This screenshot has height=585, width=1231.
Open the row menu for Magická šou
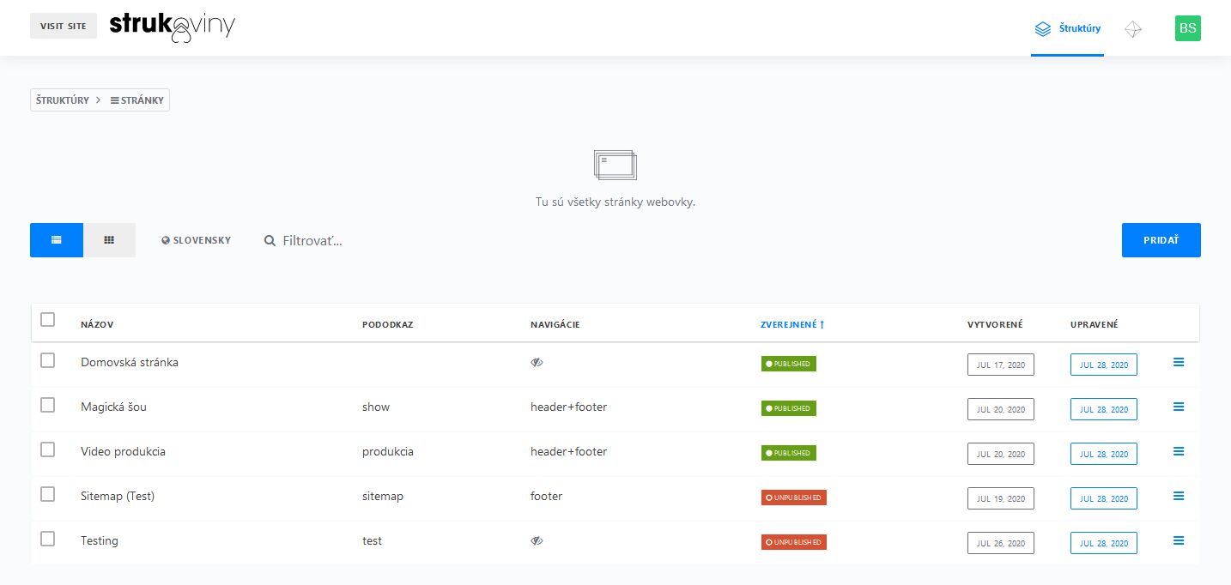(x=1179, y=407)
